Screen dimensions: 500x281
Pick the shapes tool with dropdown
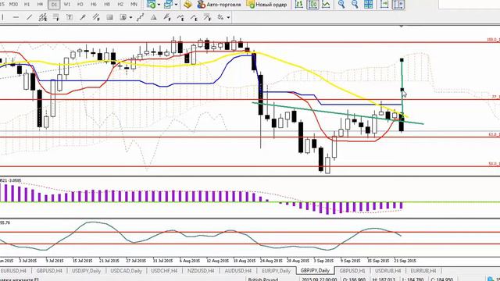[123, 17]
